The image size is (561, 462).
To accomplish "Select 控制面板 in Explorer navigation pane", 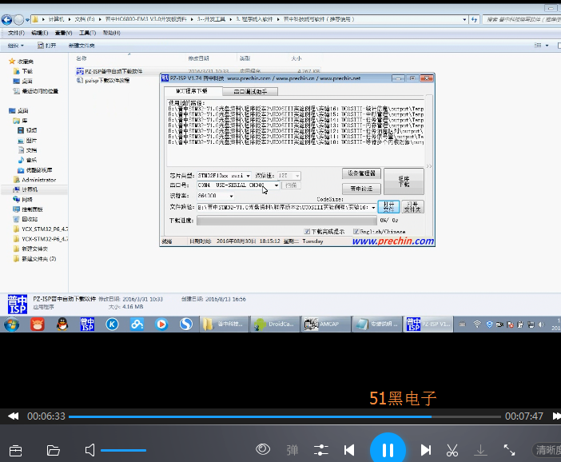I will tap(28, 209).
